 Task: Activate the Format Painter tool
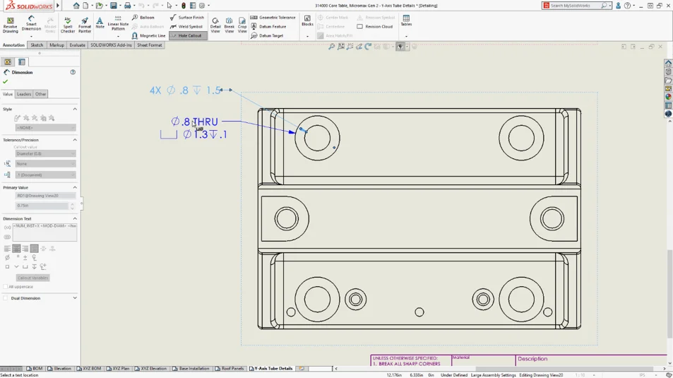click(85, 25)
